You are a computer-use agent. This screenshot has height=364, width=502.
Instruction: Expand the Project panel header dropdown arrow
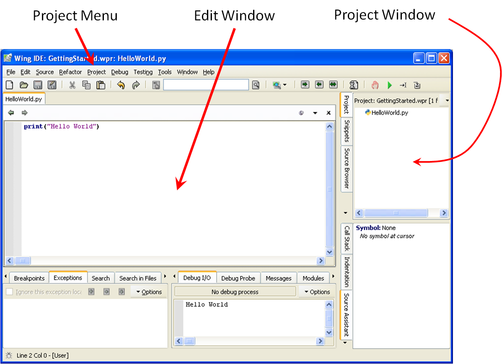tap(446, 101)
